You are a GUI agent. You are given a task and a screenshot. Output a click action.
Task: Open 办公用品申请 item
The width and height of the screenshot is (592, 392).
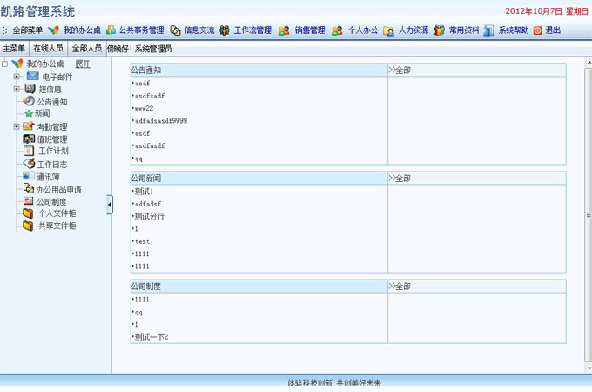58,189
